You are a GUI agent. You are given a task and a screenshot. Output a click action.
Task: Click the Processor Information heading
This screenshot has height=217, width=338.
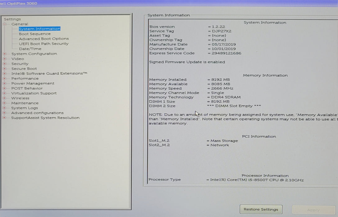(265, 176)
